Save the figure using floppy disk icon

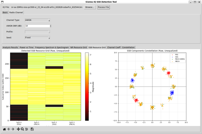coord(32,129)
